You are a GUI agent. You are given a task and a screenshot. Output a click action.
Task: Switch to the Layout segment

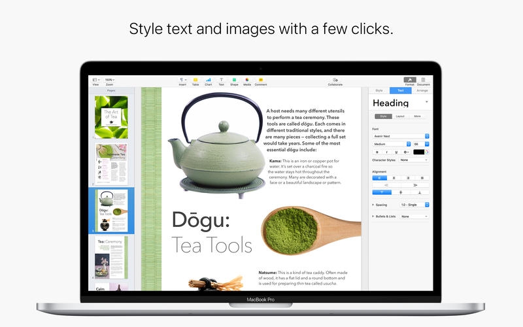click(400, 116)
